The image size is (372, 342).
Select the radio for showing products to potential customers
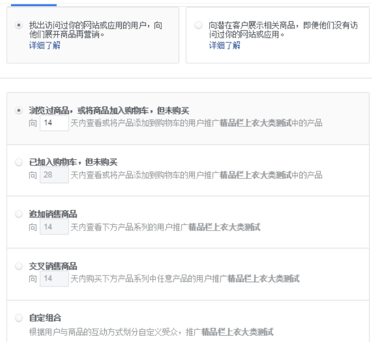[199, 25]
